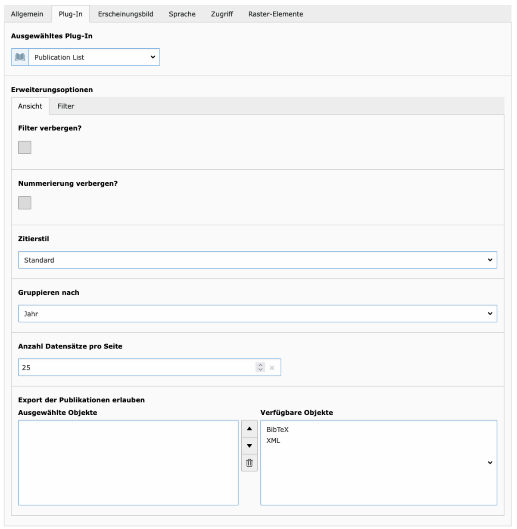Switch to the Filter sub-tab
The image size is (517, 529).
(x=66, y=106)
